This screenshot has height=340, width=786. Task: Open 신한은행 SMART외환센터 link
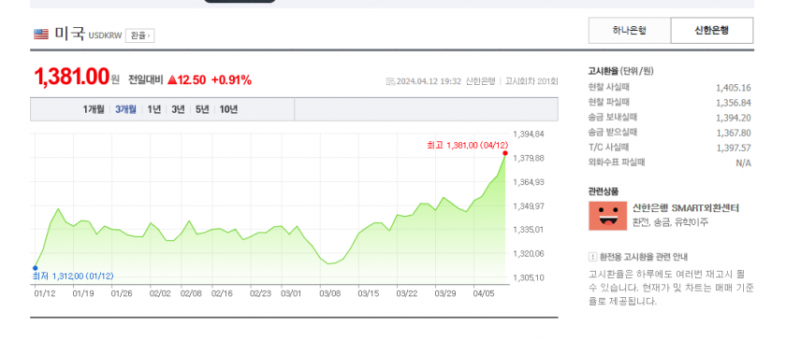tap(686, 208)
